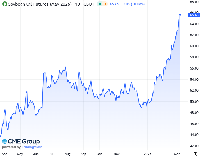
Task: Click the Apr label on time axis
Action: (x=4, y=154)
